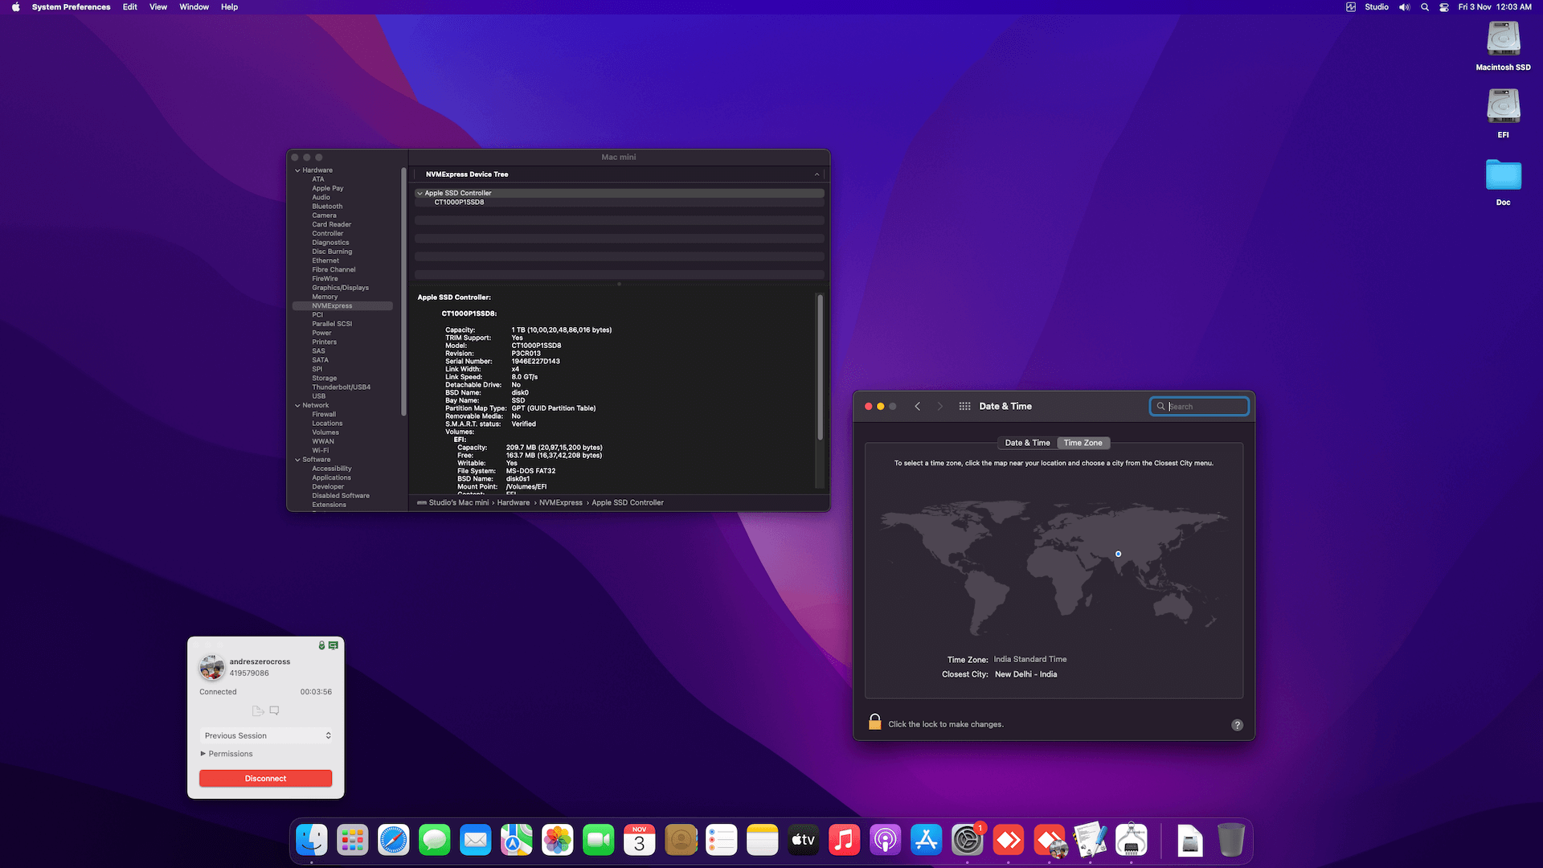Open the AnyDesk chat icon
This screenshot has width=1543, height=868.
pyautogui.click(x=275, y=711)
